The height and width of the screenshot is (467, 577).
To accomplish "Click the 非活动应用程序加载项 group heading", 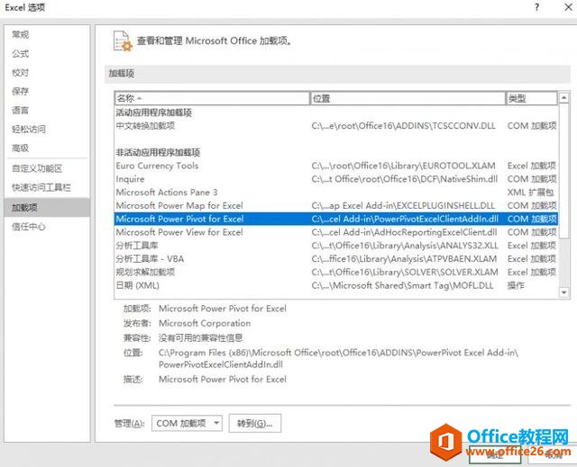I will (x=159, y=152).
